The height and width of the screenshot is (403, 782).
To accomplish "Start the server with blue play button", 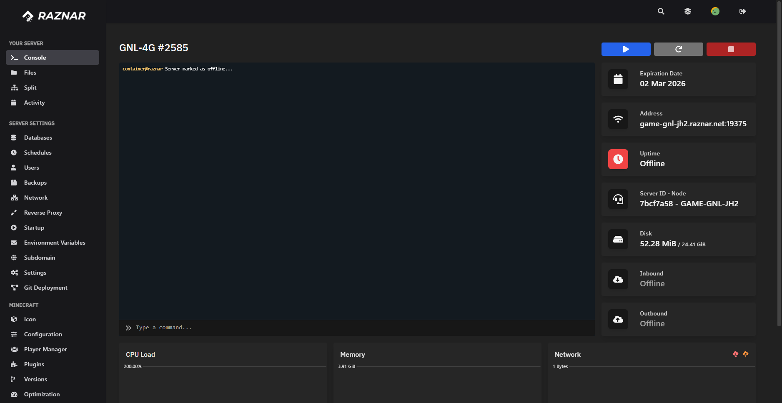I will point(626,49).
